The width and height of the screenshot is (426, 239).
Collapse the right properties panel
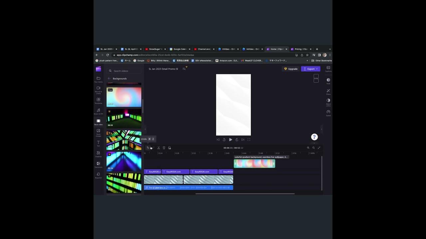point(321,129)
